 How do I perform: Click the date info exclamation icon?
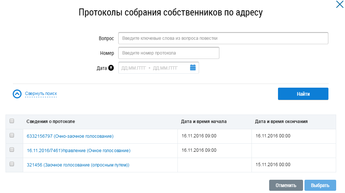coord(111,68)
